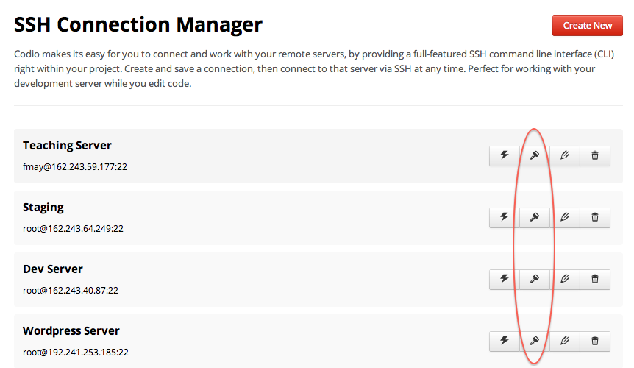Delete the Dev Server connection
Image resolution: width=634 pixels, height=368 pixels.
[x=595, y=280]
